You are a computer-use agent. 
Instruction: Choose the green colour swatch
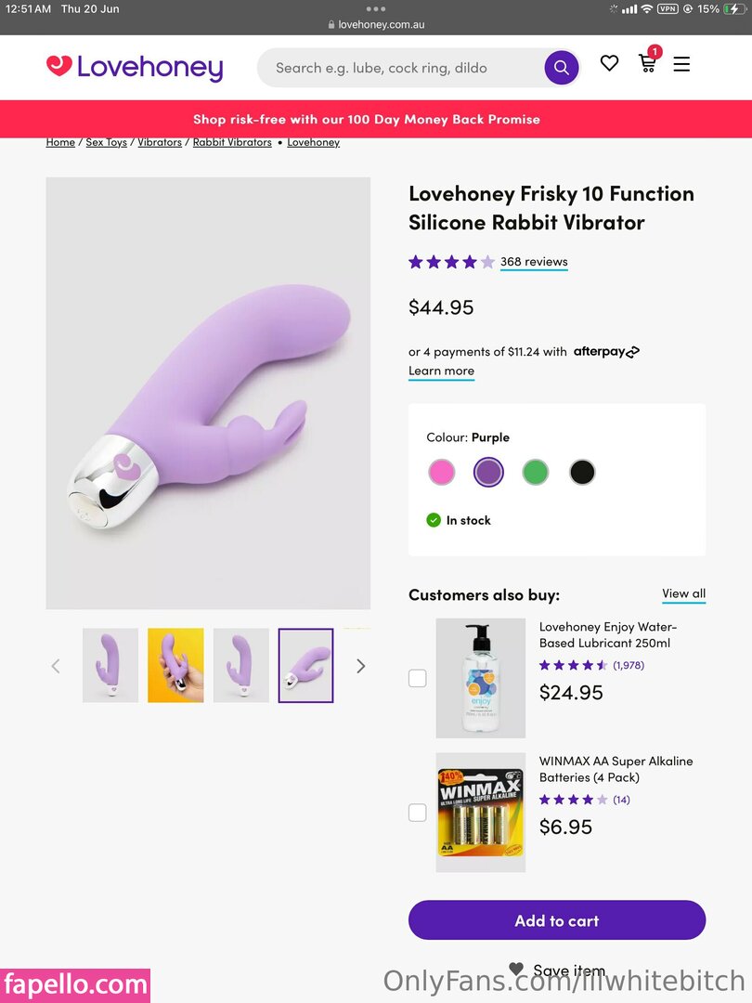535,472
